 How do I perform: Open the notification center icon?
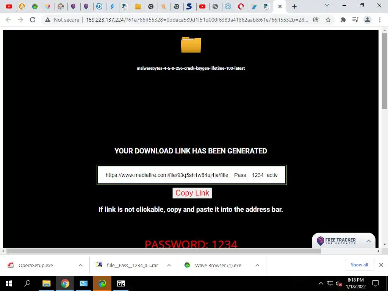pos(375,283)
